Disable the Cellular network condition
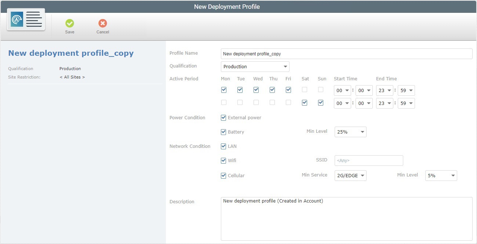 pyautogui.click(x=223, y=175)
